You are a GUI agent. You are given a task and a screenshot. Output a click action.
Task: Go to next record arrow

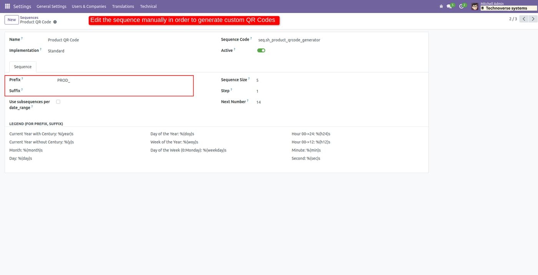point(533,19)
